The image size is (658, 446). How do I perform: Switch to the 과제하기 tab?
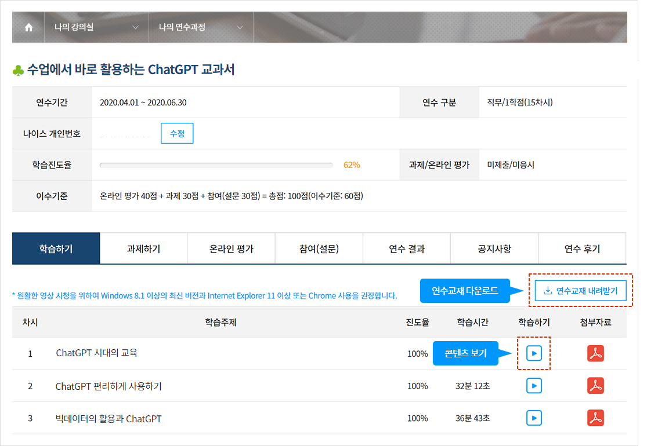pyautogui.click(x=143, y=248)
